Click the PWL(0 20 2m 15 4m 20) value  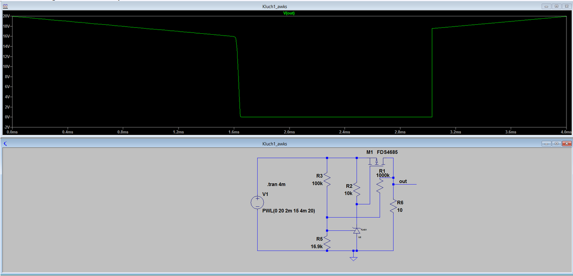(x=288, y=211)
